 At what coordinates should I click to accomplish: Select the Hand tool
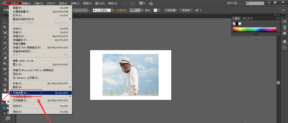[x=5, y=90]
